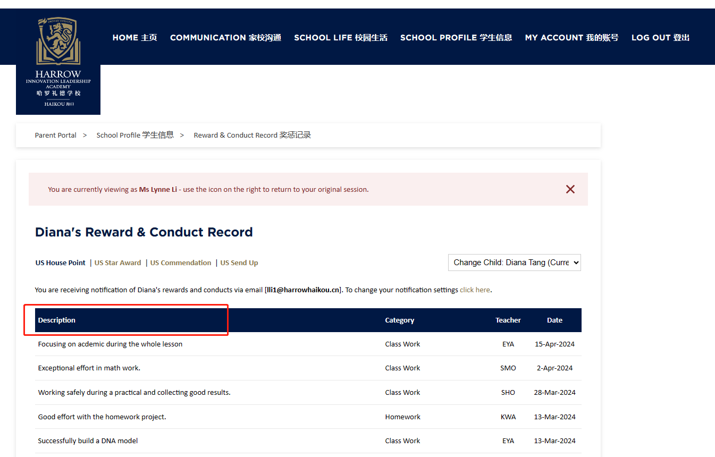The height and width of the screenshot is (457, 715).
Task: Click LOG OUT 登出 in the navigation bar
Action: pos(660,38)
